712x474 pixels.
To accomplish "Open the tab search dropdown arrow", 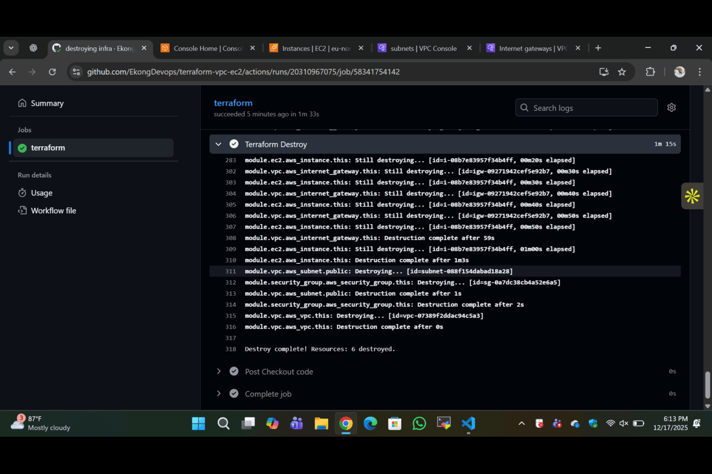I will point(11,48).
